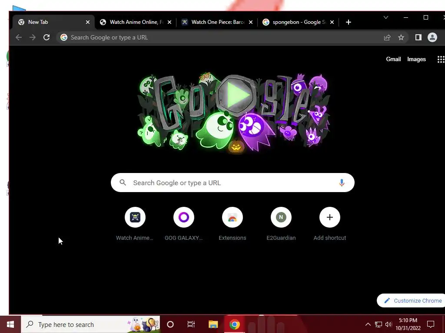Viewport: 445px width, 333px height.
Task: Switch to spongebon Google Search tab
Action: click(x=299, y=22)
